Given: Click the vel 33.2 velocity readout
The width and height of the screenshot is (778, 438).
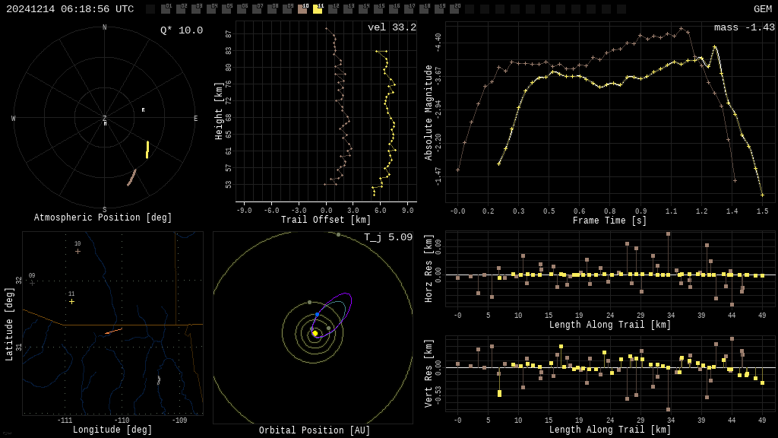Looking at the screenshot, I should [x=391, y=27].
